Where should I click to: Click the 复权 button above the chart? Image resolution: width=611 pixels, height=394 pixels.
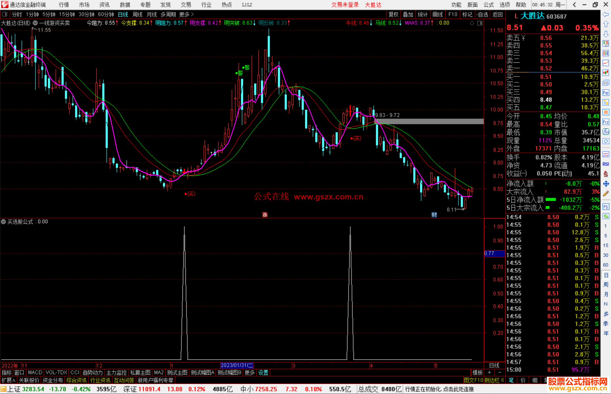(393, 14)
